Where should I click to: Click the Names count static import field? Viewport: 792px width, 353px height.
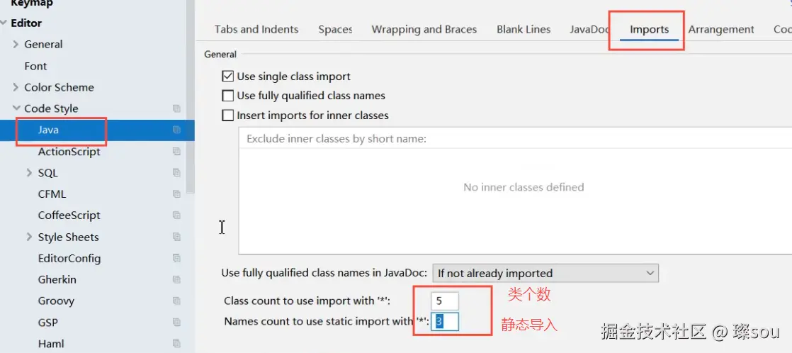coord(445,322)
